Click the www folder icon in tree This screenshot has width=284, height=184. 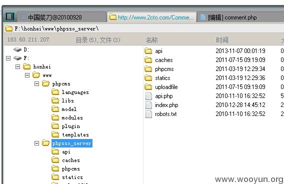(36, 75)
